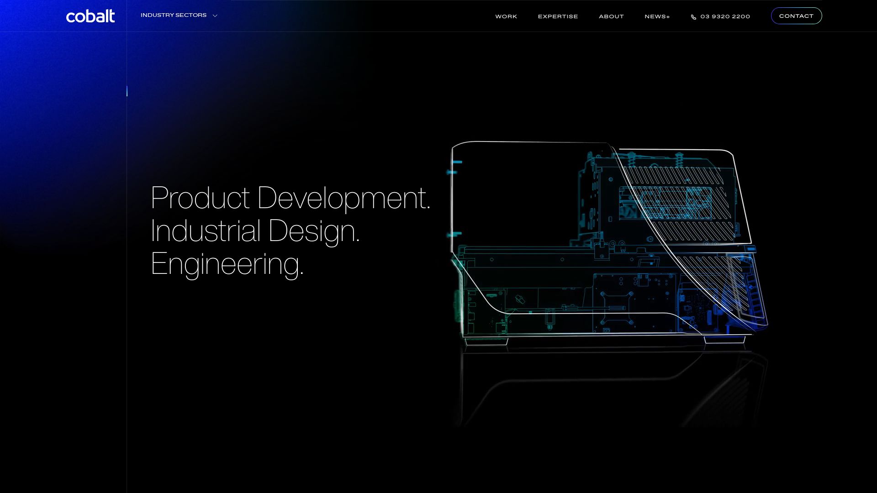Viewport: 877px width, 493px height.
Task: Expand the chevron beside Industry Sectors
Action: point(215,16)
